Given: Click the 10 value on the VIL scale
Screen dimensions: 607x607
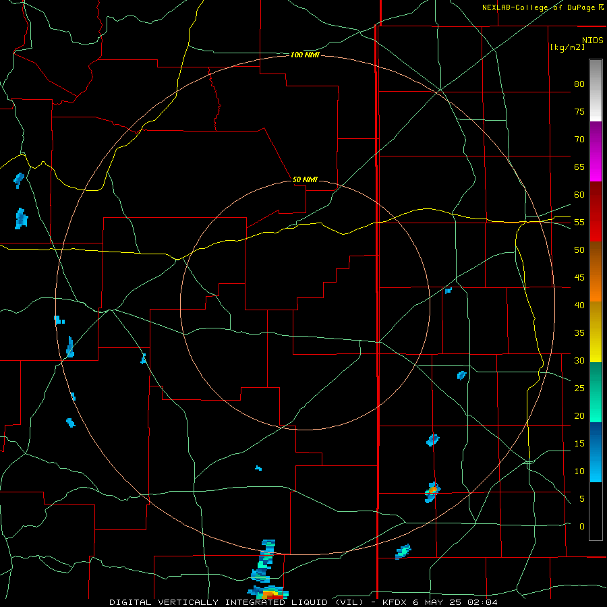Looking at the screenshot, I should pyautogui.click(x=579, y=471).
